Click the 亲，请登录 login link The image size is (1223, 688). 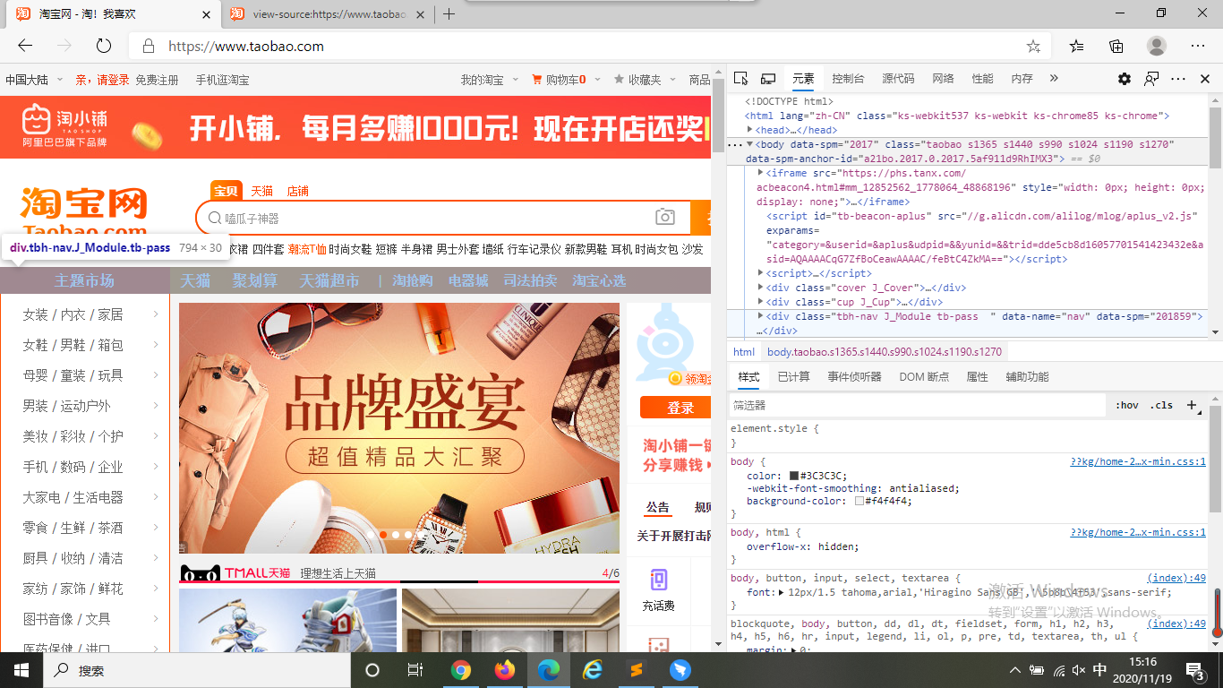(x=102, y=80)
